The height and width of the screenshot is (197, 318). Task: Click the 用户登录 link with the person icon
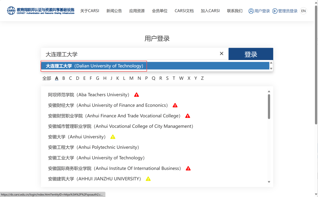tap(259, 11)
